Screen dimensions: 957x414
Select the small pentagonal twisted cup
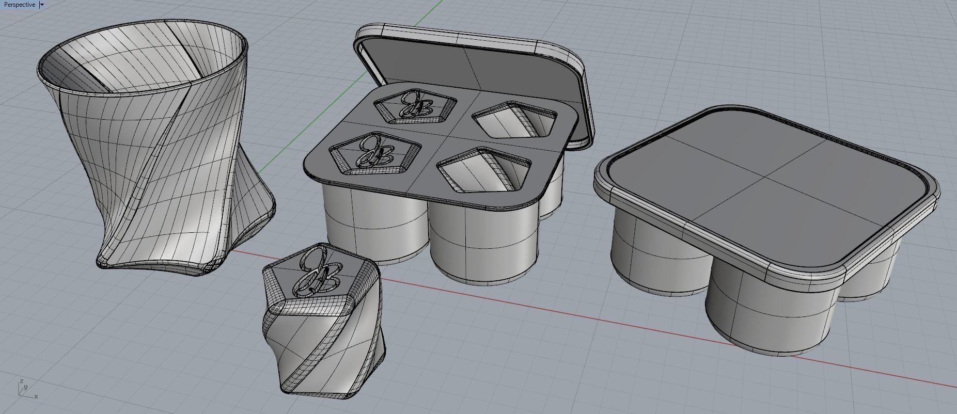(324, 321)
